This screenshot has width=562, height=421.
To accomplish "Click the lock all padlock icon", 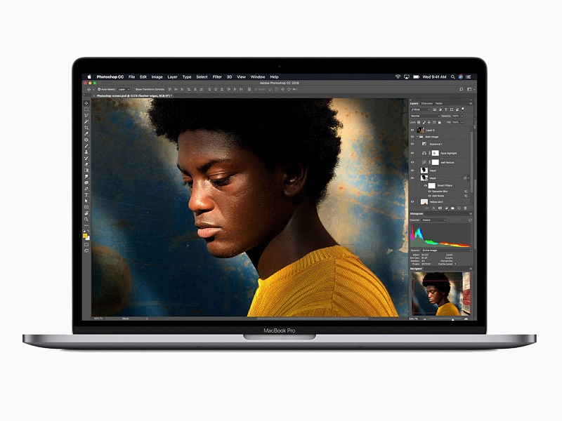I will point(440,122).
